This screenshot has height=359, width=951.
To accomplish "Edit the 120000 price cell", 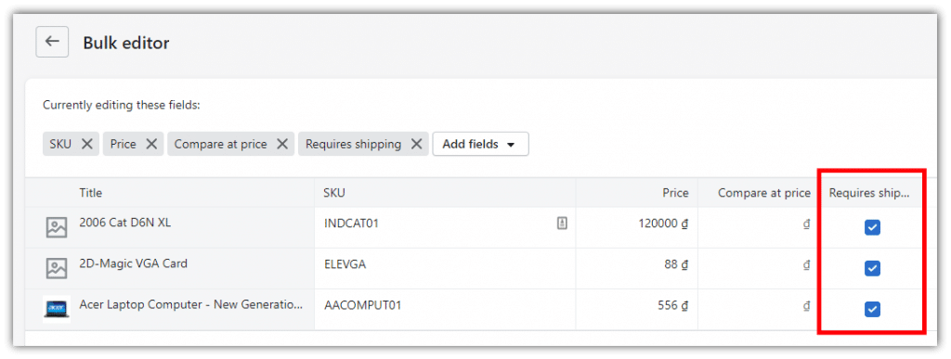I will tap(637, 227).
